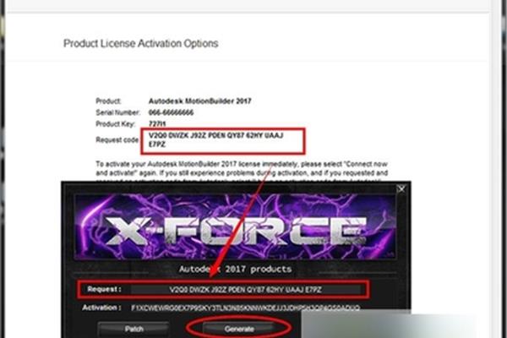Select the Activation code field

245,308
